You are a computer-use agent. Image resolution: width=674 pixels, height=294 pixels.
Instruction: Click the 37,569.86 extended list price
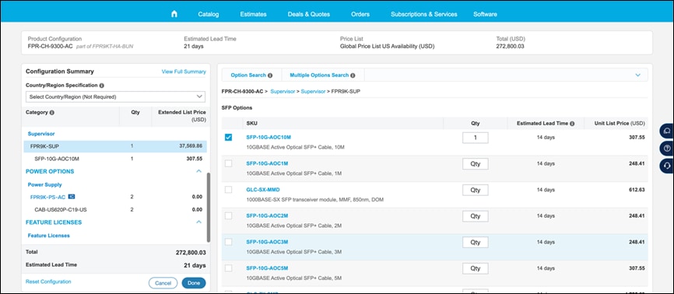point(191,146)
